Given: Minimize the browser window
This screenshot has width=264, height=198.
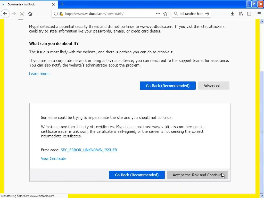Looking at the screenshot, I should pyautogui.click(x=249, y=4).
